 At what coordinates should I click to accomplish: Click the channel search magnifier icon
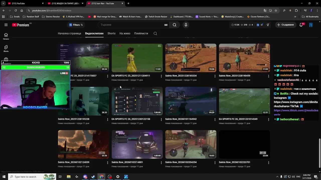point(155,33)
